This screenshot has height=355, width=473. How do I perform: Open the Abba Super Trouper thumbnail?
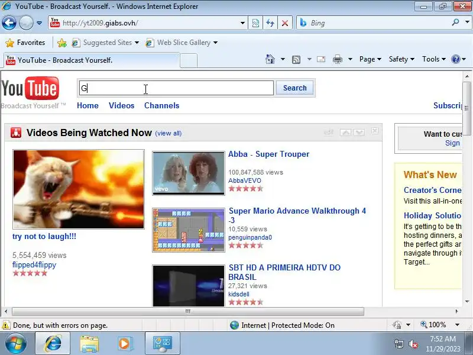pyautogui.click(x=189, y=173)
